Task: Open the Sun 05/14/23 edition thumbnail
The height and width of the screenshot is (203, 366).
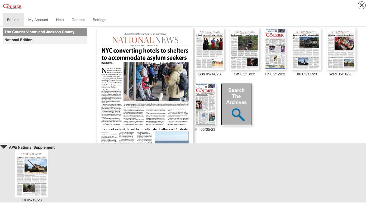Action: pos(209,49)
